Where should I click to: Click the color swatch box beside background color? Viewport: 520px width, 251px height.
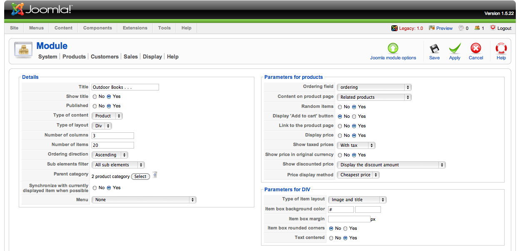368,210
